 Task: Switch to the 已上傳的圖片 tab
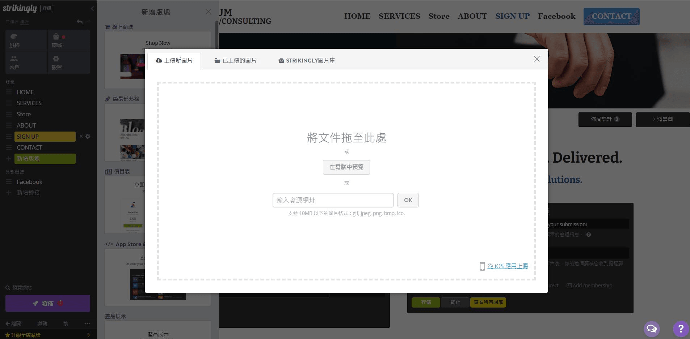point(235,60)
